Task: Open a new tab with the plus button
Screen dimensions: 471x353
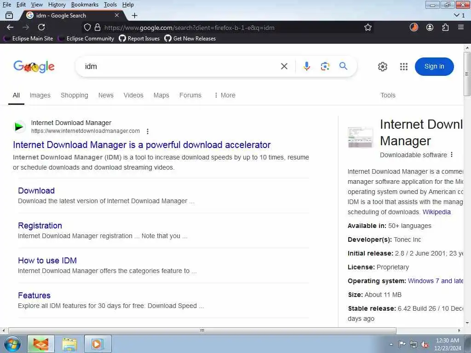Action: click(x=135, y=15)
